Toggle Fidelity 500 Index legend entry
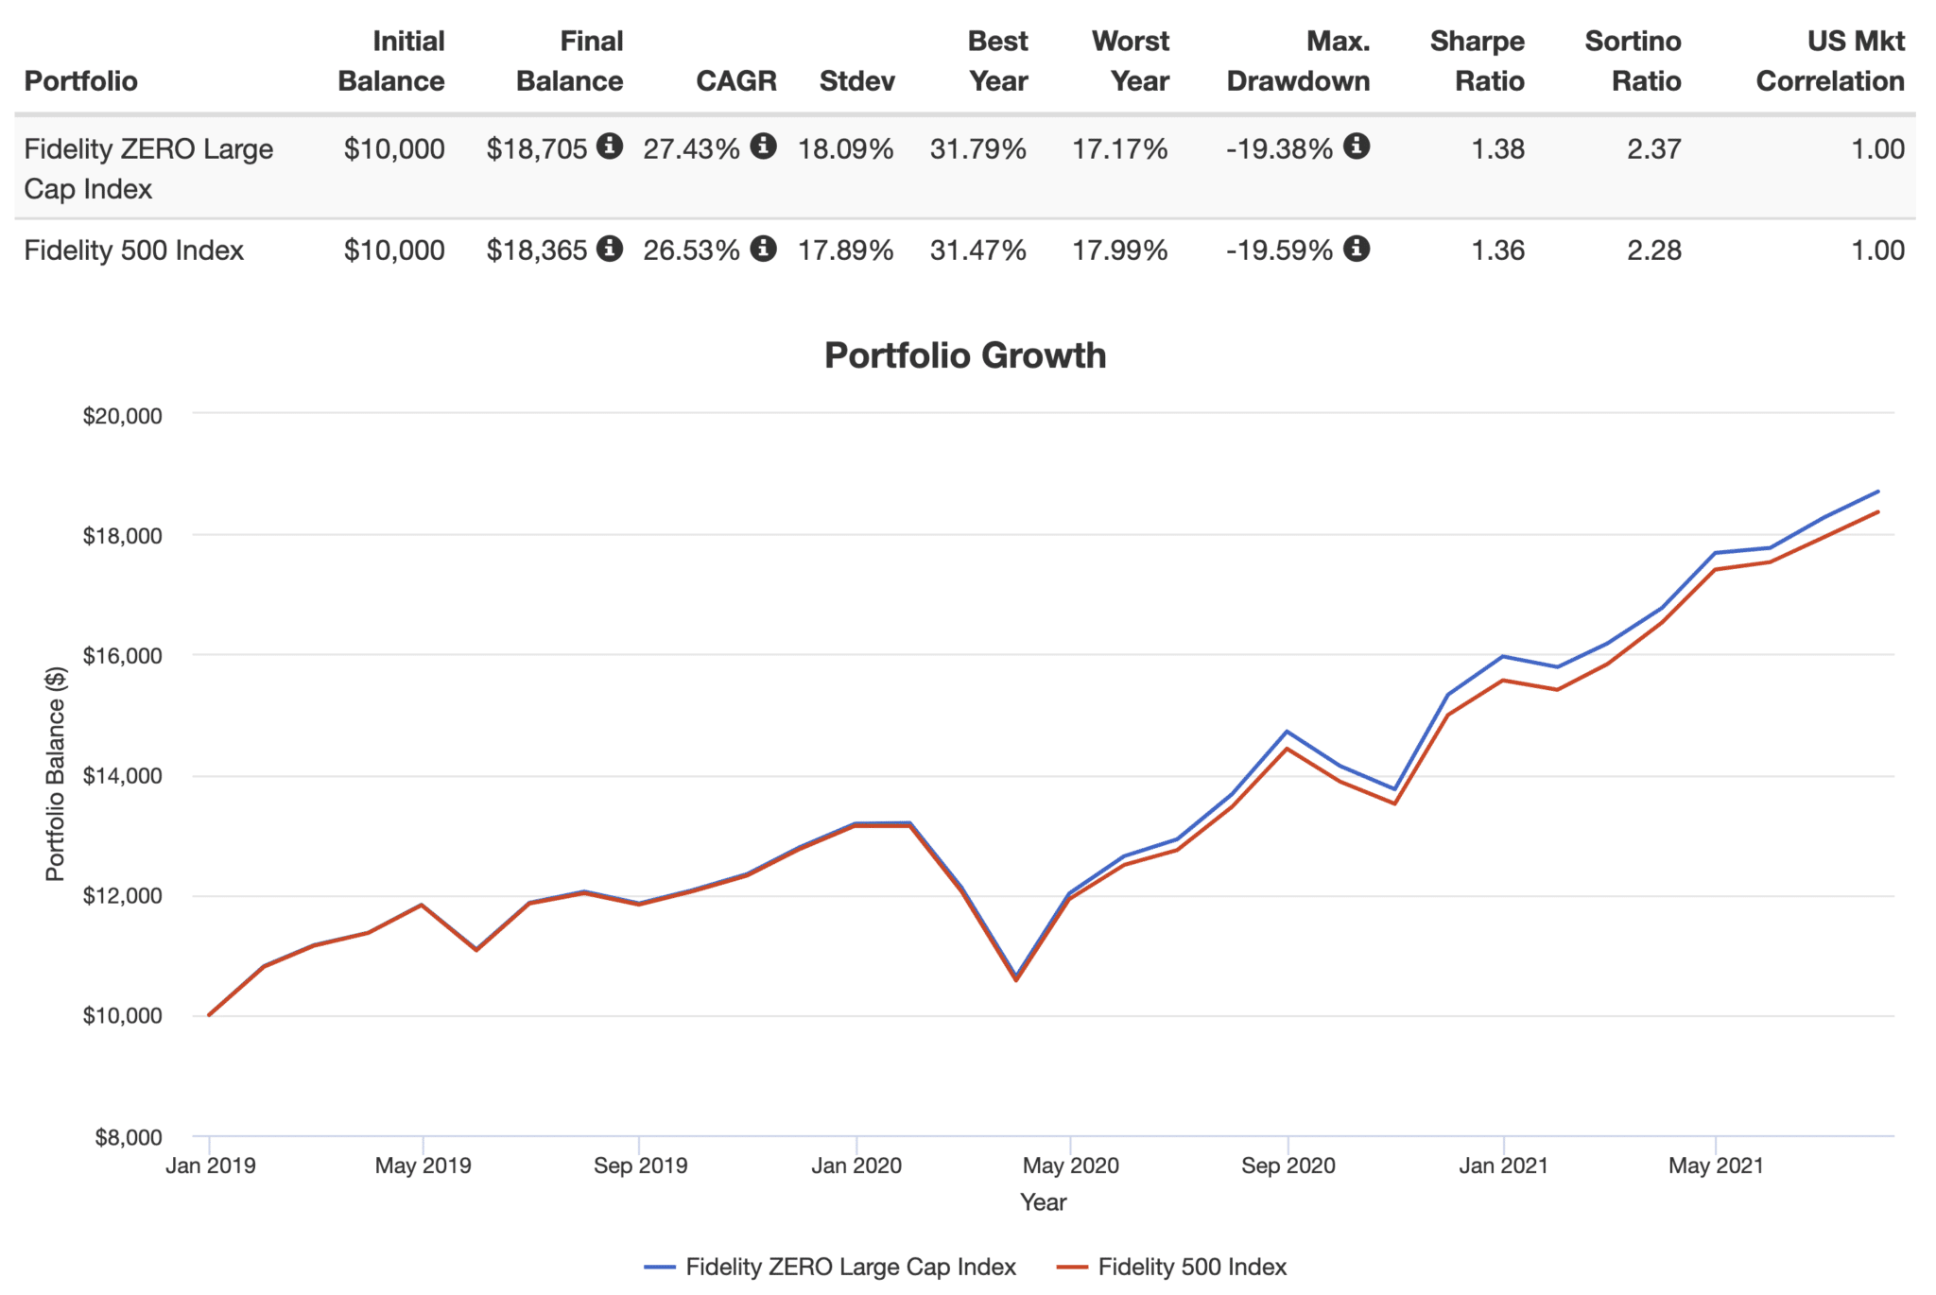This screenshot has height=1295, width=1936. [1171, 1267]
